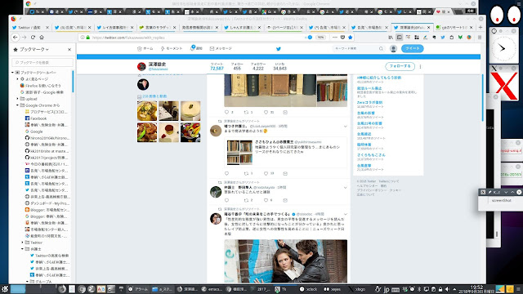
Task: Open xclock from the taskbar
Action: 309,289
